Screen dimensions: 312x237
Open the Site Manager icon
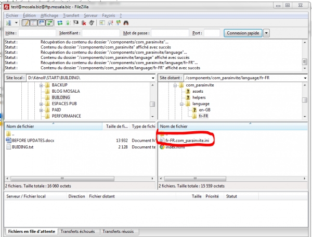point(9,23)
